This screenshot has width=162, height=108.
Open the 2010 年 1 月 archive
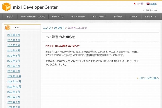point(13,71)
